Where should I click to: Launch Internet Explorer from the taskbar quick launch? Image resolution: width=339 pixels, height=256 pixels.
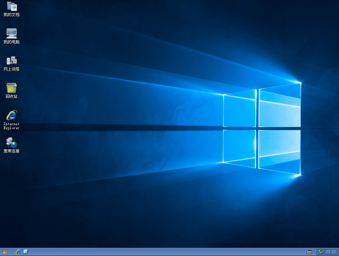point(19,251)
